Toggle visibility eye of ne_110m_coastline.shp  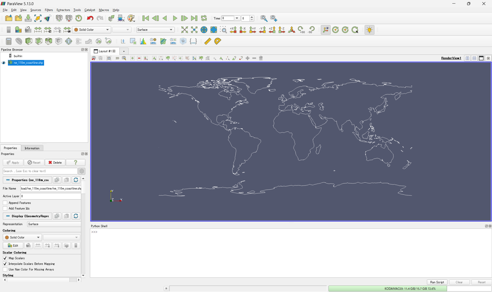pyautogui.click(x=4, y=63)
